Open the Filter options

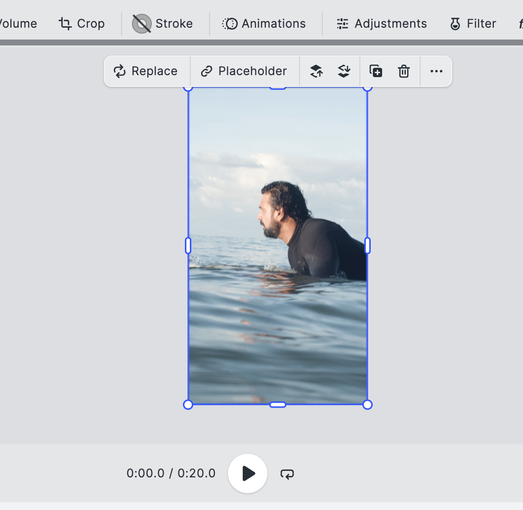pos(472,23)
